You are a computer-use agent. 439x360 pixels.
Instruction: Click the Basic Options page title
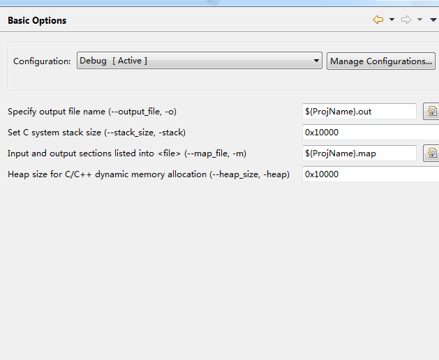pos(37,20)
